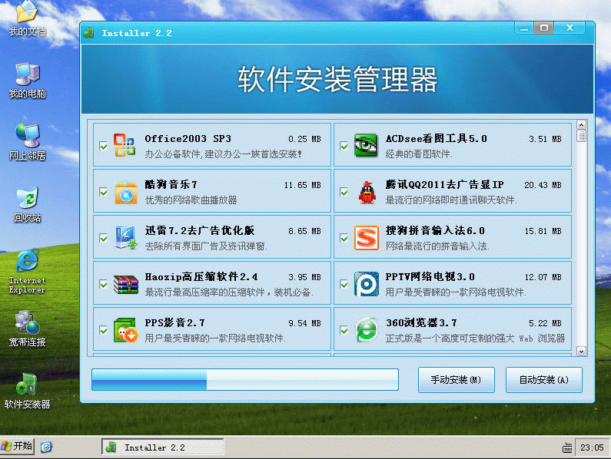Uncheck the 搜狗拼音输入法6.0 checkbox
Viewport: 611px width, 459px height.
tap(344, 238)
